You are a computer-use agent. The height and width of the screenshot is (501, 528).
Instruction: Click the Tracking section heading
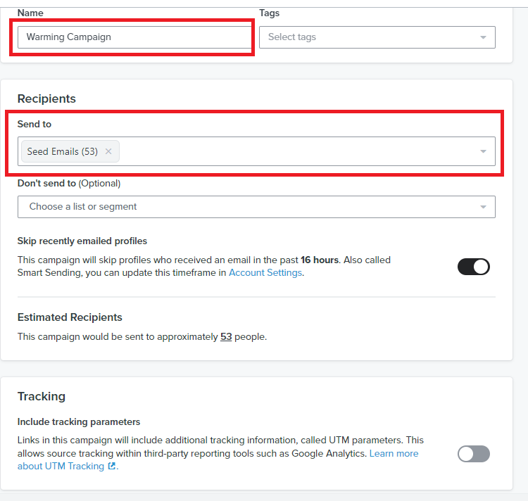pyautogui.click(x=42, y=396)
